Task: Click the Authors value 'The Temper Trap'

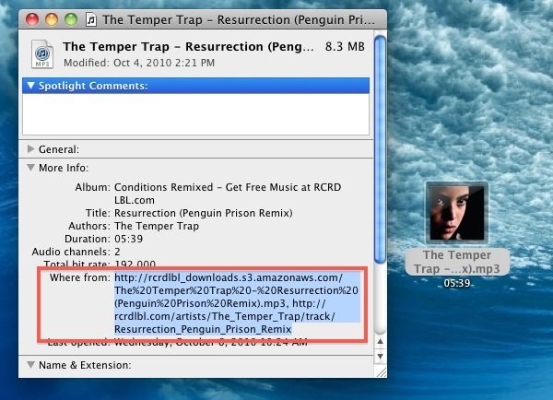Action: (x=157, y=226)
